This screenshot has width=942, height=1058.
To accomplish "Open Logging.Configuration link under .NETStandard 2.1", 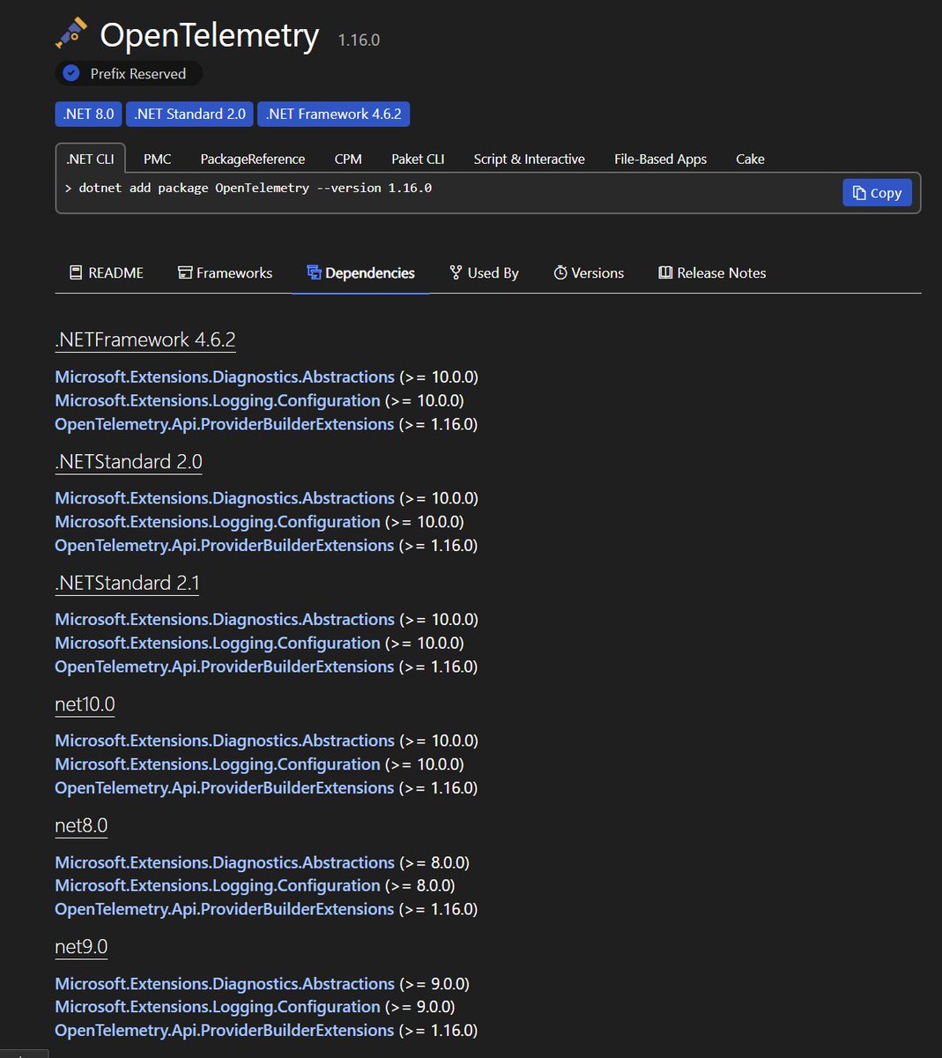I will tap(218, 644).
